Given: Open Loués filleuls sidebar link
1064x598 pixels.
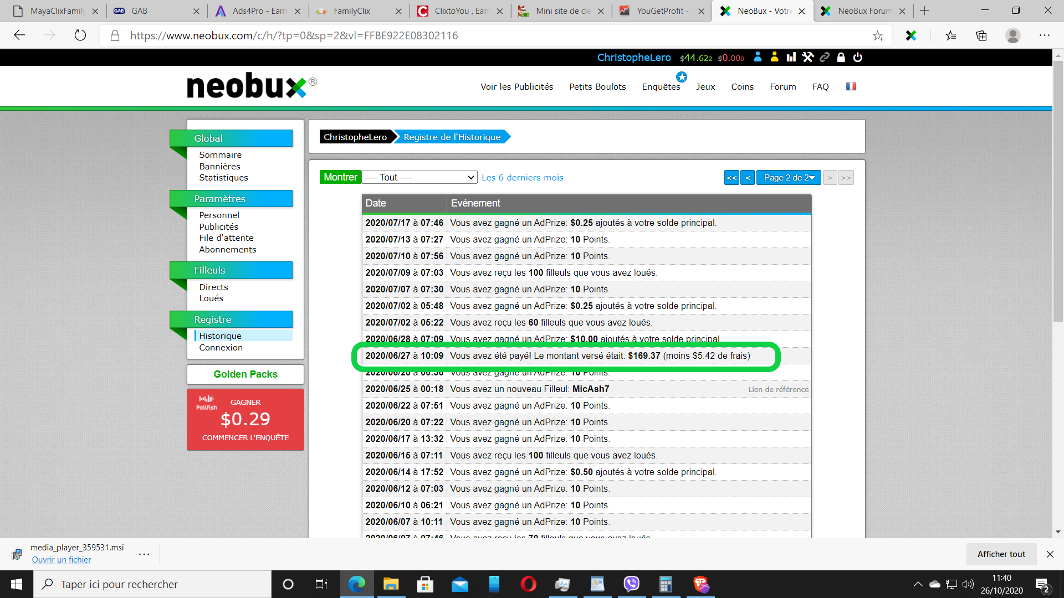Looking at the screenshot, I should (211, 298).
